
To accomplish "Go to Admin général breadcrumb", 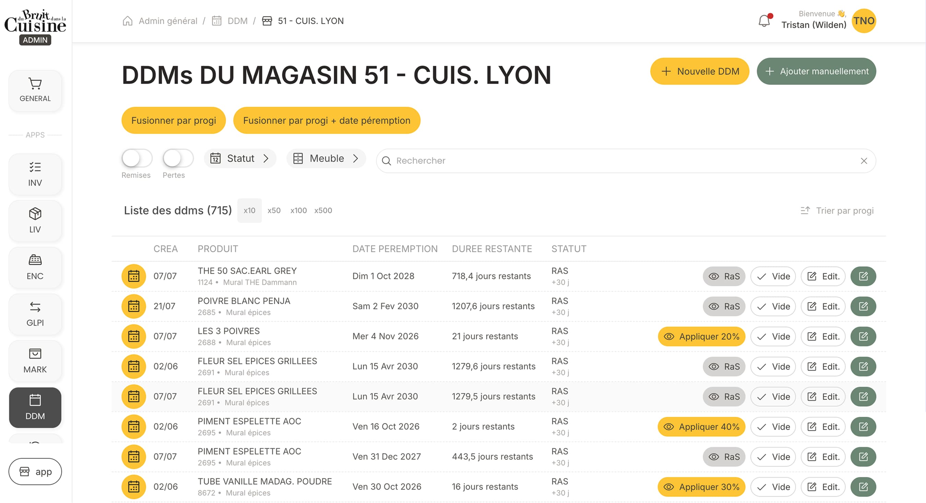I will [x=168, y=21].
